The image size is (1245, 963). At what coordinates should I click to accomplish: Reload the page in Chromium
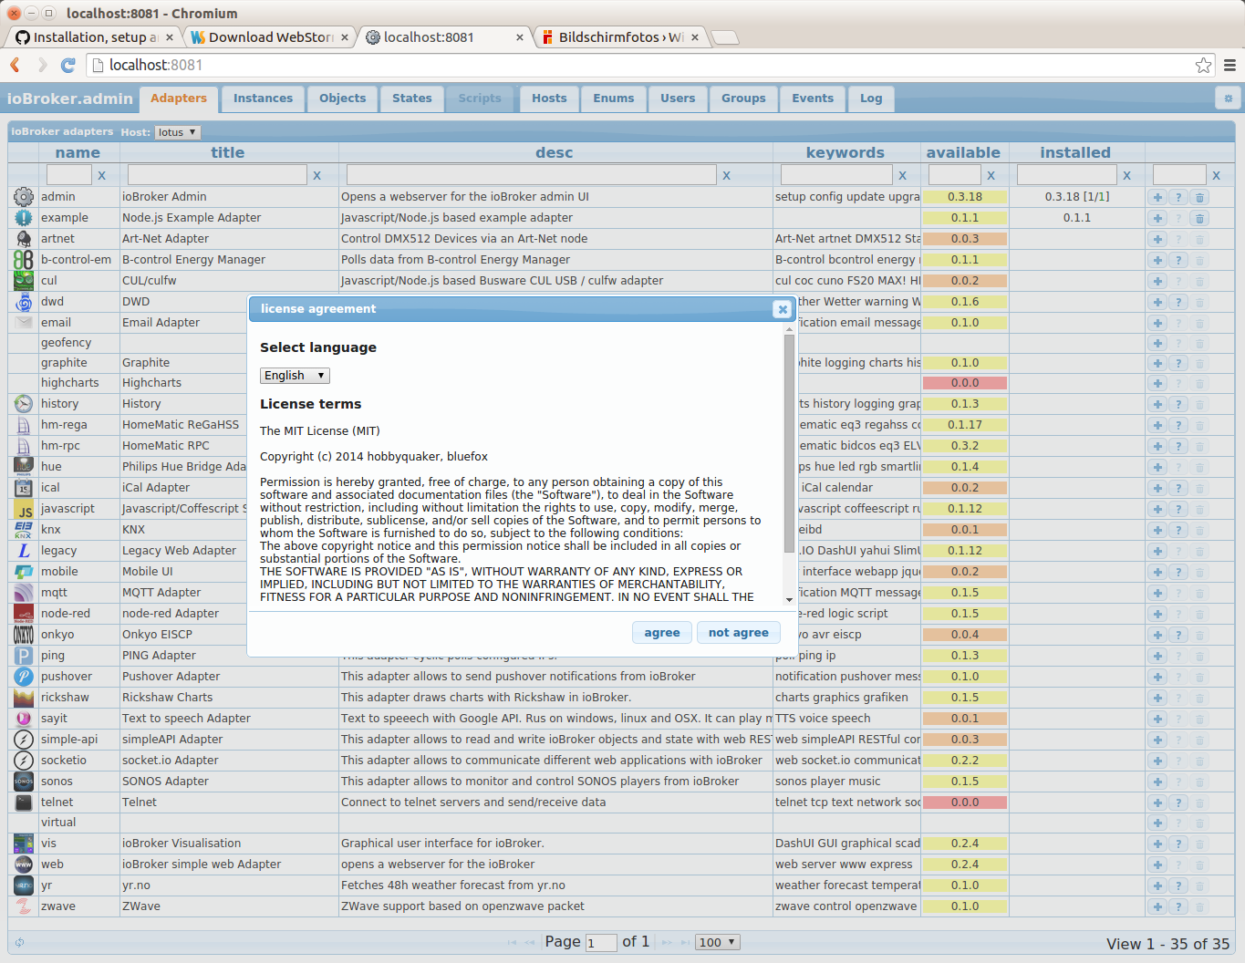click(x=67, y=65)
